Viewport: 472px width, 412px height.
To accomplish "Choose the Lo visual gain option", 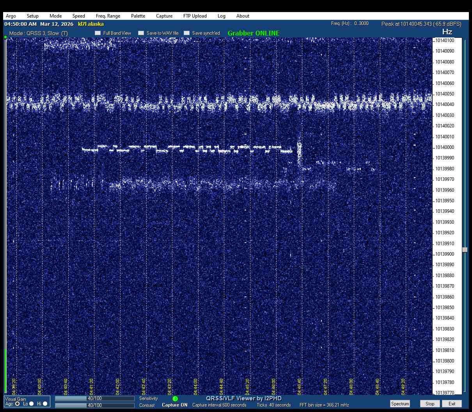I will (32, 404).
